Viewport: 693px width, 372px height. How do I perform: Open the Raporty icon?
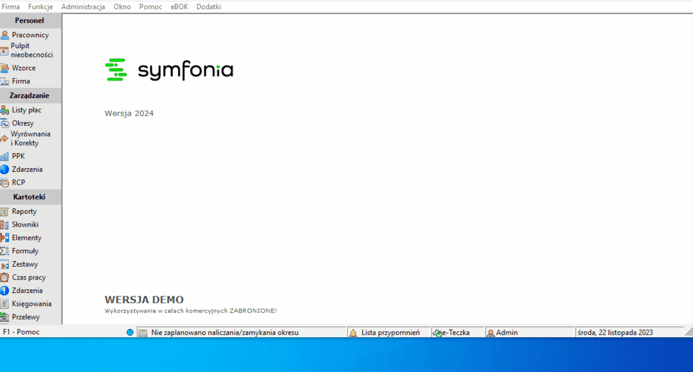tap(5, 212)
